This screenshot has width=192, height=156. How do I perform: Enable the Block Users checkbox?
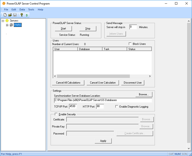130,44
